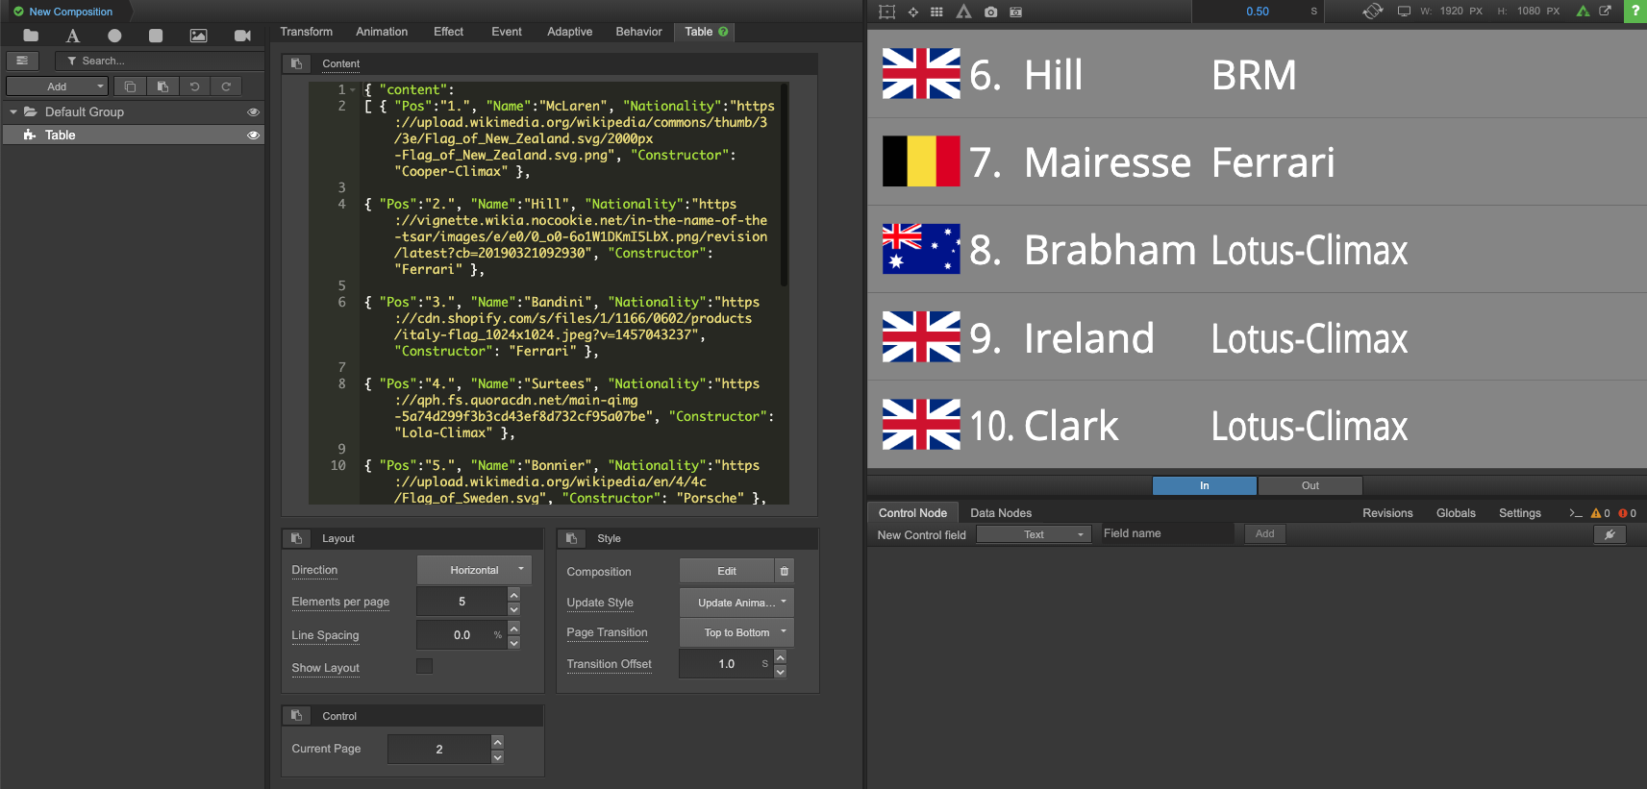
Task: Open the Page Transition dropdown set to Top to Bottom
Action: point(736,632)
